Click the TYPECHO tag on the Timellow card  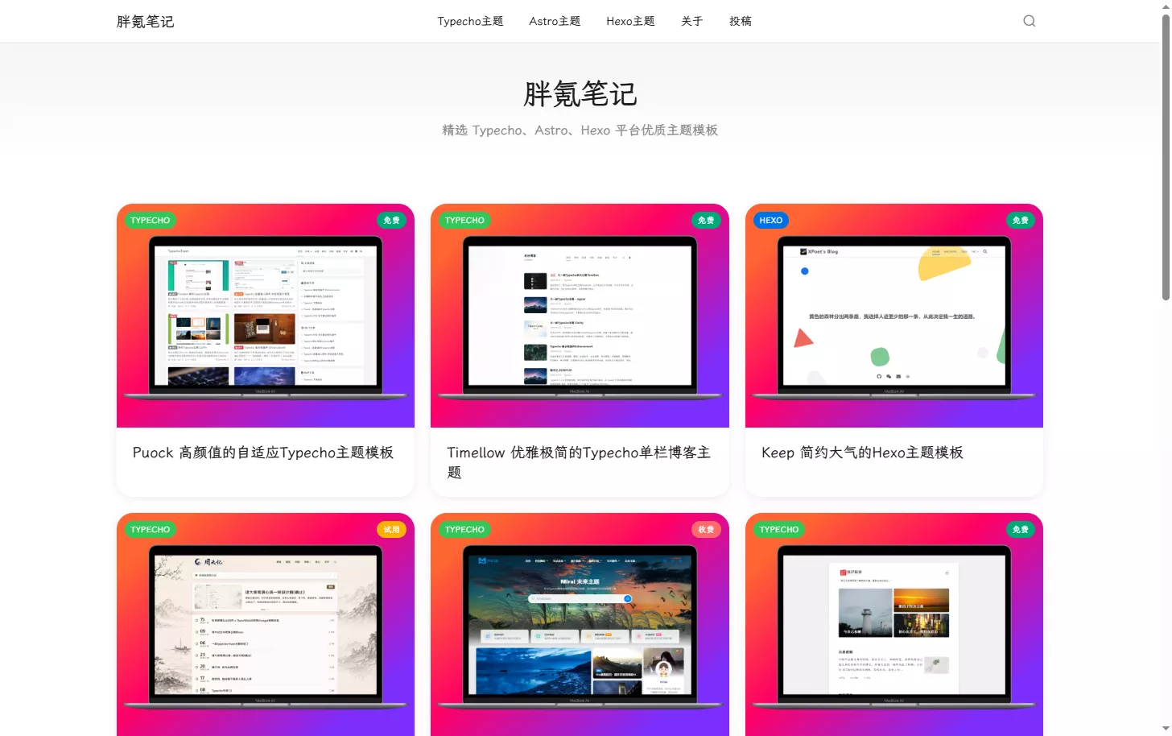(x=464, y=220)
